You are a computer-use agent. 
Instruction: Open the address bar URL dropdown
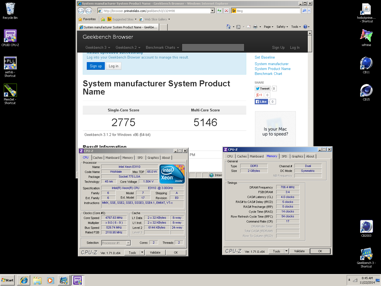pos(213,11)
